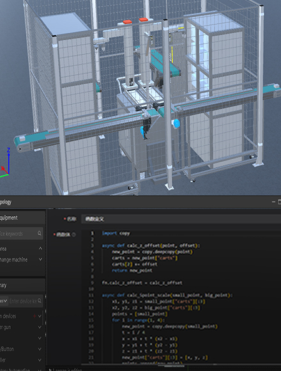Open the type dropdown left of 'Enter device' field
The image size is (281, 371).
click(4, 301)
